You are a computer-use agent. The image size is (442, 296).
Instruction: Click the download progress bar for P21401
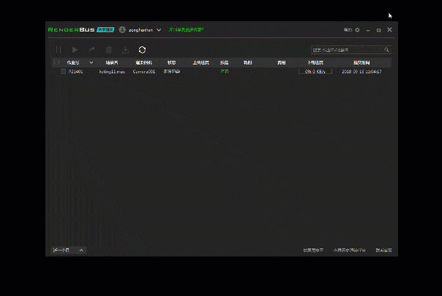(x=315, y=72)
